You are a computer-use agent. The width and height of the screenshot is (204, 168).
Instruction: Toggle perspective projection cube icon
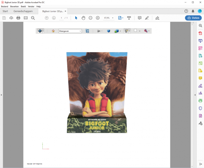[109, 31]
